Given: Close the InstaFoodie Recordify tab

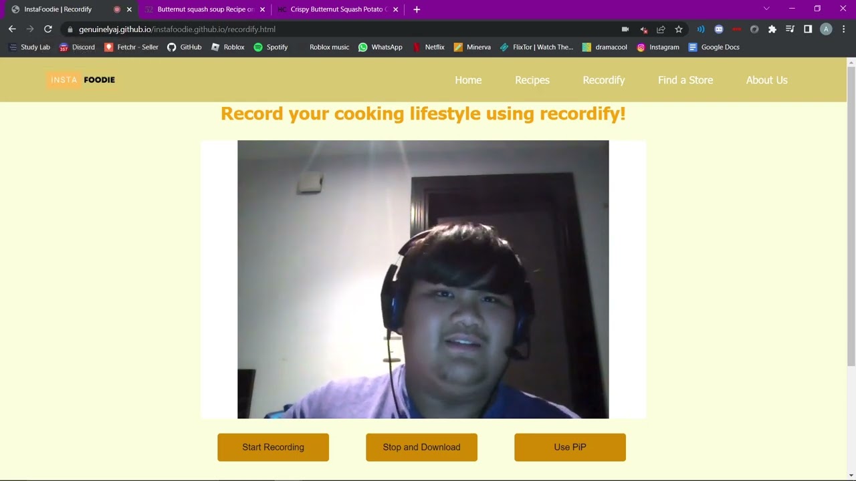Looking at the screenshot, I should 129,9.
